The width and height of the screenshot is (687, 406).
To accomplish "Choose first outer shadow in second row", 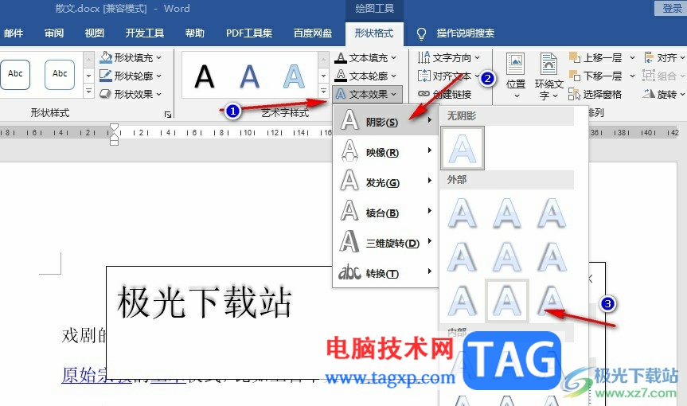I will point(463,257).
